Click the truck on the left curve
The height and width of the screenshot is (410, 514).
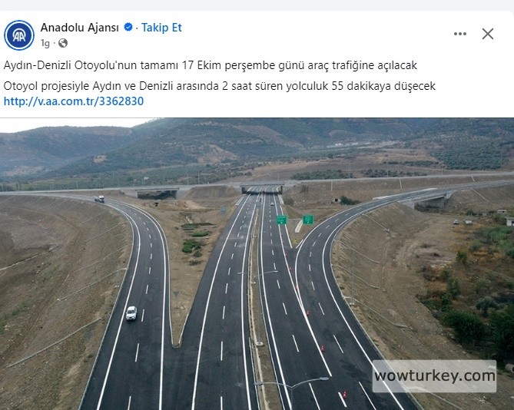pos(100,199)
